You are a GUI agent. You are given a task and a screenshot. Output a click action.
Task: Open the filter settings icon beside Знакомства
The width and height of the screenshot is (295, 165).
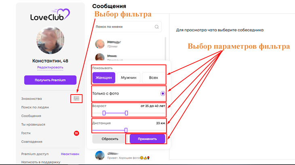[76, 99]
